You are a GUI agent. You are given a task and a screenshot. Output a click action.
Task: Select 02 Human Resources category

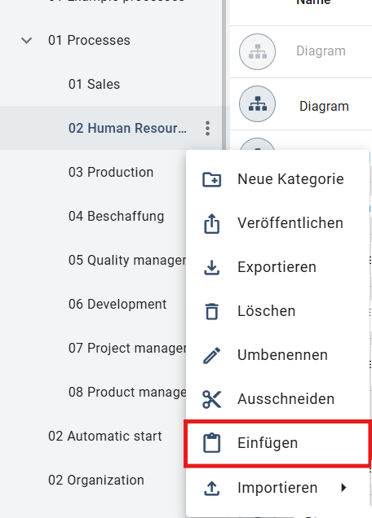click(x=127, y=128)
